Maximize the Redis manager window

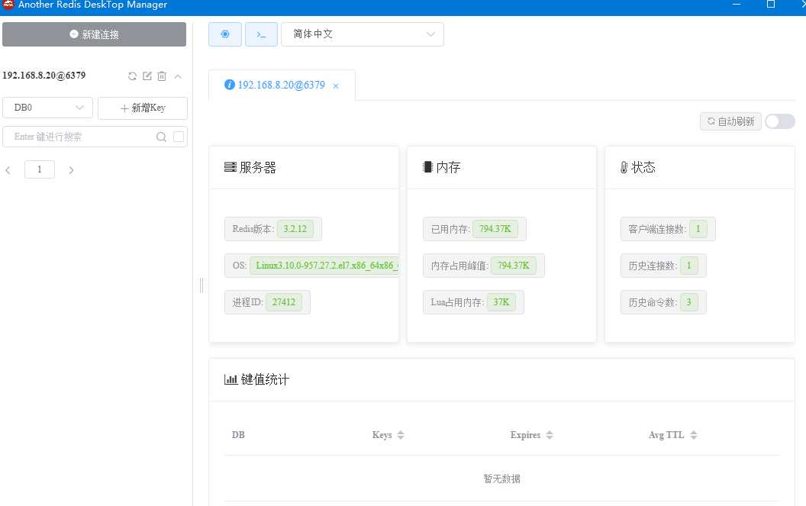pyautogui.click(x=771, y=4)
